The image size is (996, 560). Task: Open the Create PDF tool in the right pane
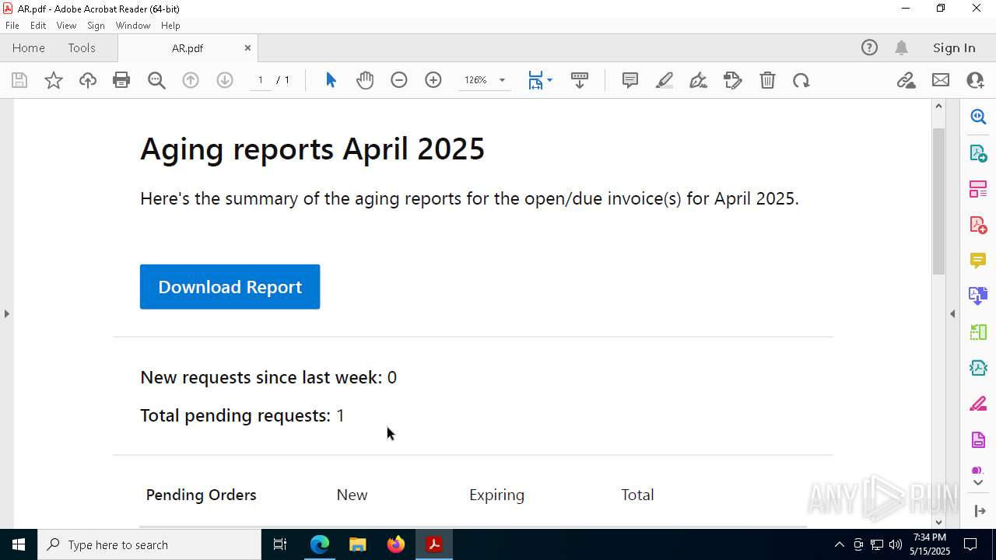click(978, 225)
